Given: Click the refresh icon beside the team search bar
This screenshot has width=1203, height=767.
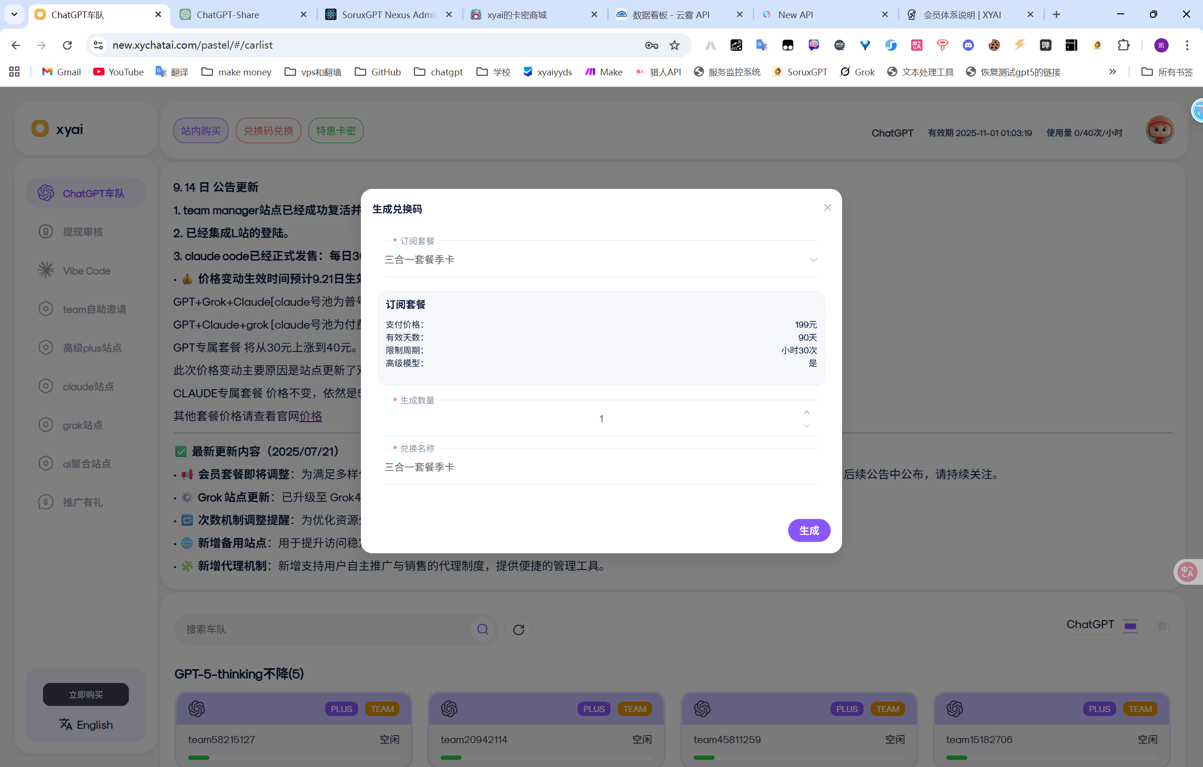Looking at the screenshot, I should tap(518, 629).
